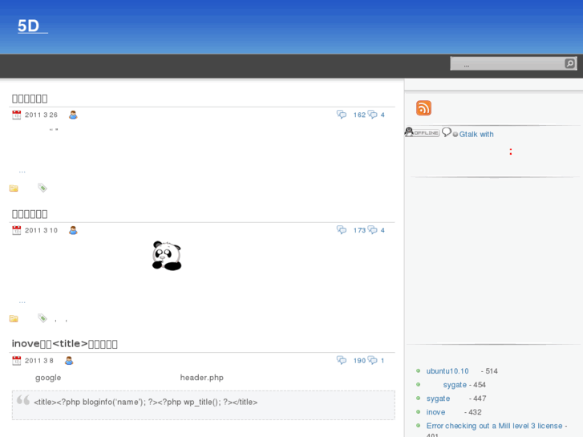Click the comments icon left of 4 on the 2011 3 26 post
Viewport: 583px width, 437px height.
pyautogui.click(x=373, y=115)
